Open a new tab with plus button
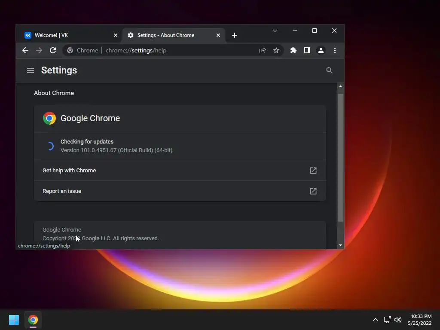Image resolution: width=440 pixels, height=330 pixels. click(x=235, y=35)
